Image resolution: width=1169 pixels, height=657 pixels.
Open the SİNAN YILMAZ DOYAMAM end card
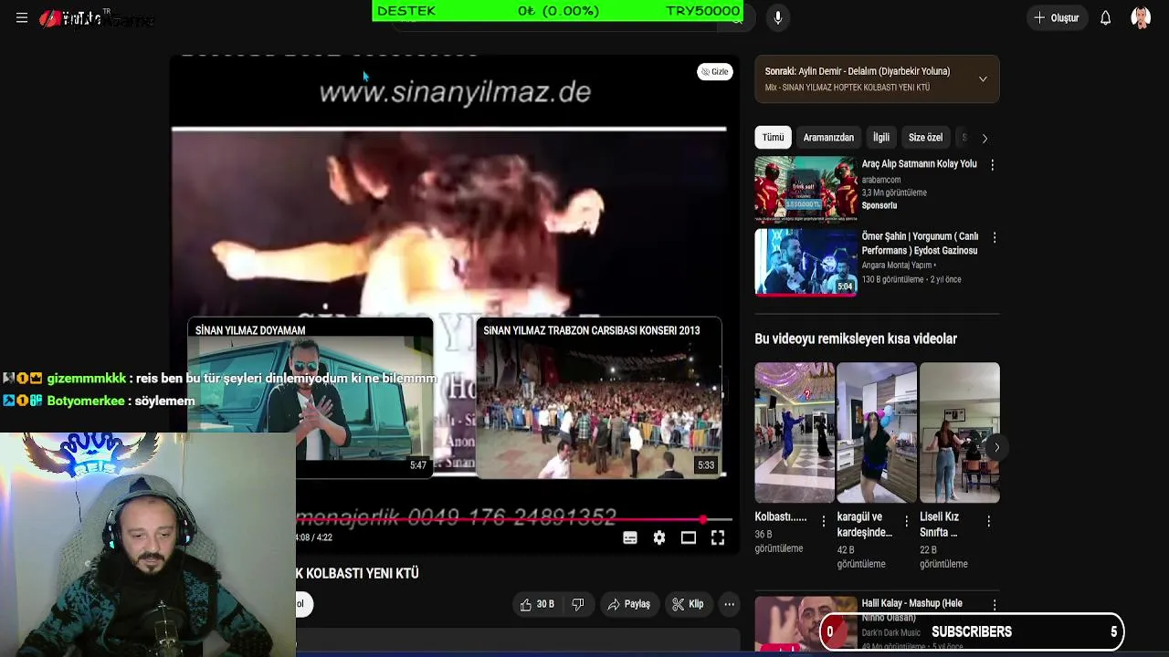pos(311,397)
